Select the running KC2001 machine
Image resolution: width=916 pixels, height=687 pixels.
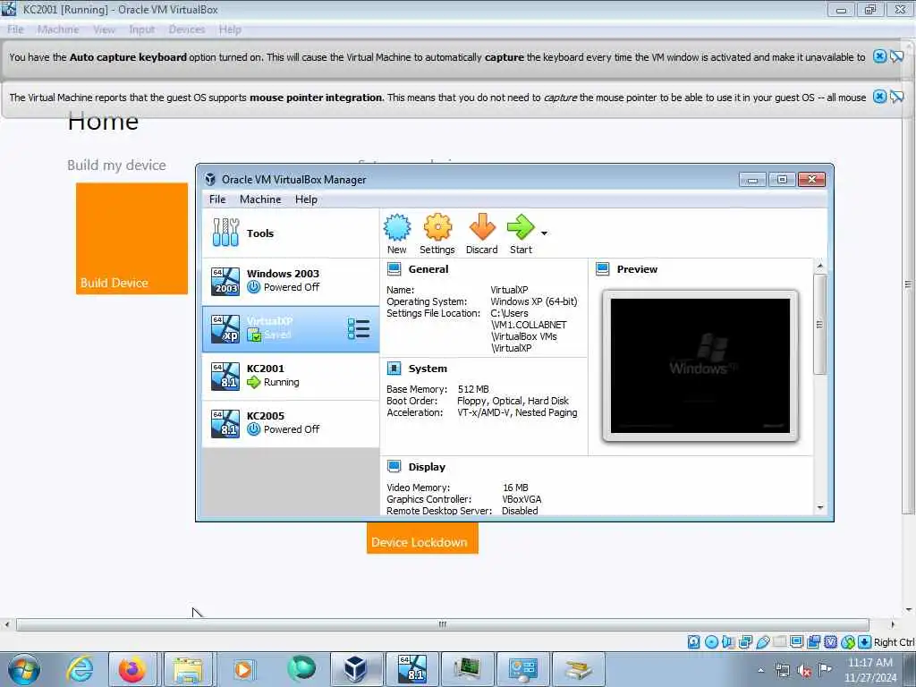291,376
